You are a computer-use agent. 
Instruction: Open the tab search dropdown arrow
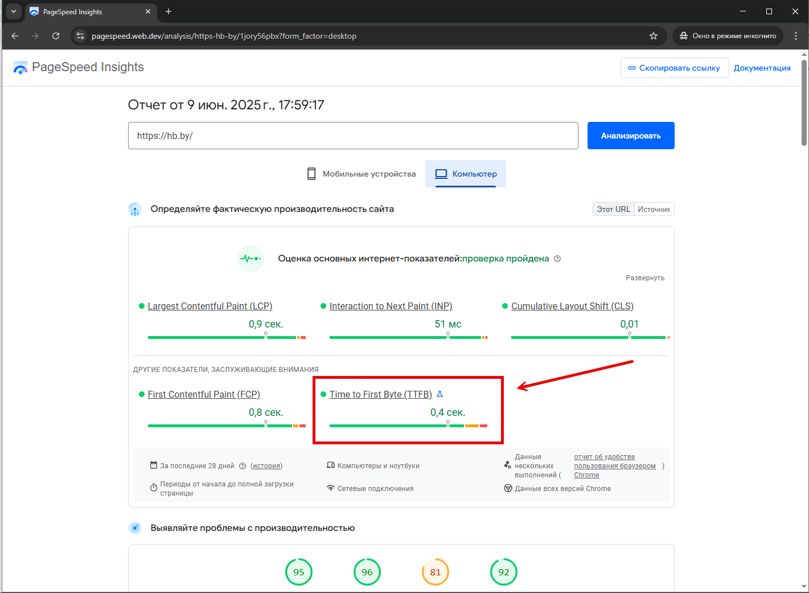[x=14, y=11]
